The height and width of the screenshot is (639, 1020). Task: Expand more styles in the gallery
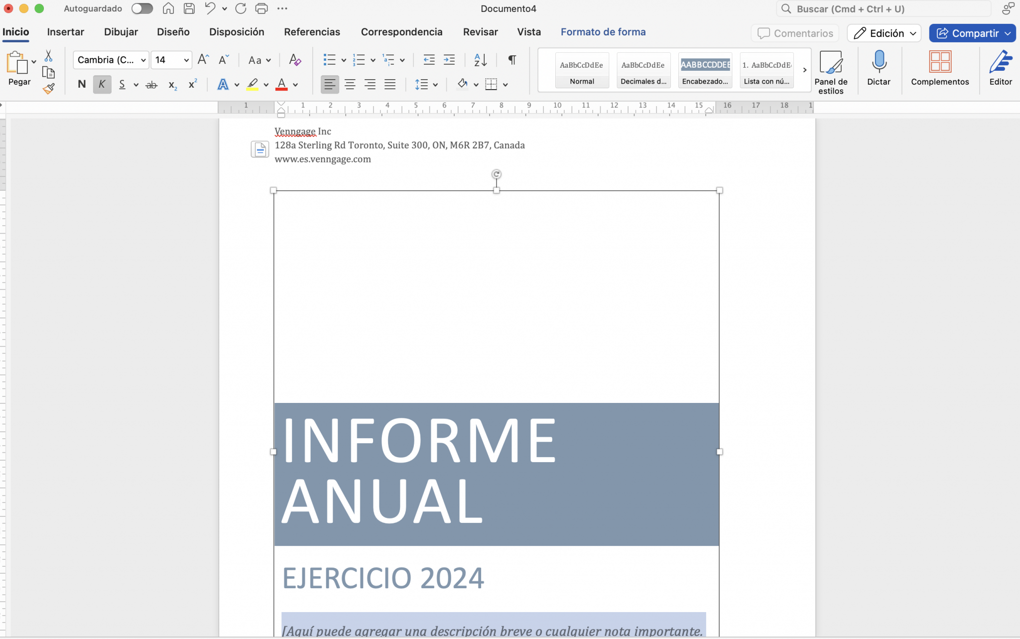pos(804,70)
